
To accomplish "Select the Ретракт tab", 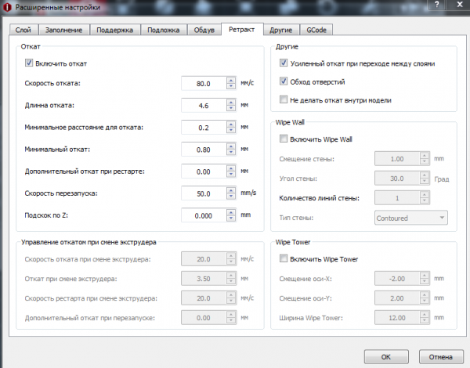I will (242, 30).
